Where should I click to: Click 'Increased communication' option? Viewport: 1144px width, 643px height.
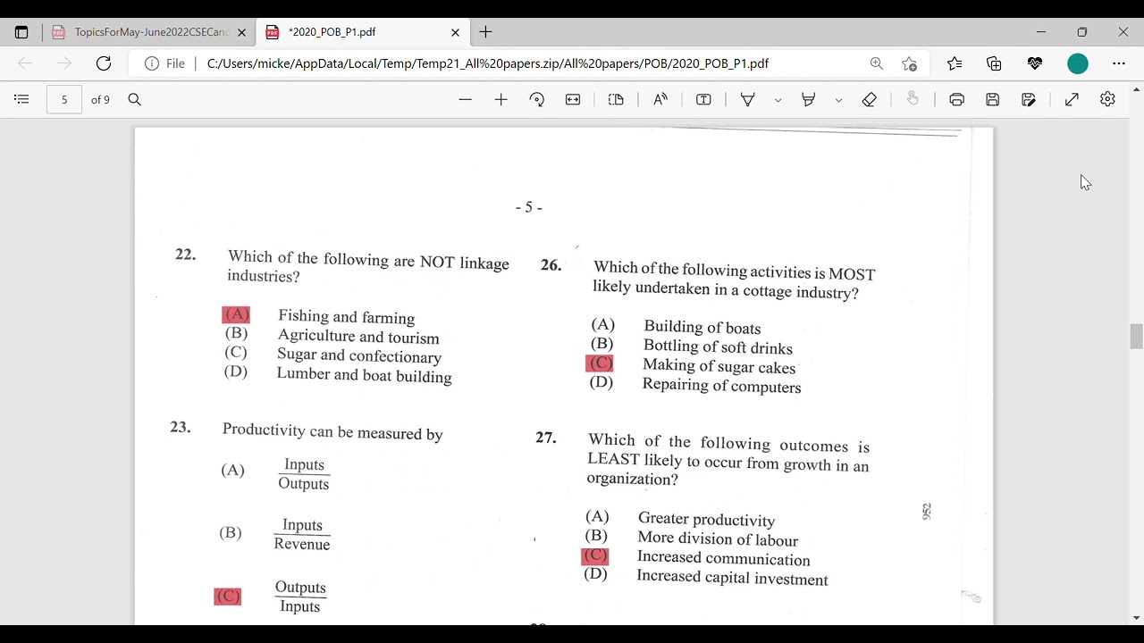(724, 558)
